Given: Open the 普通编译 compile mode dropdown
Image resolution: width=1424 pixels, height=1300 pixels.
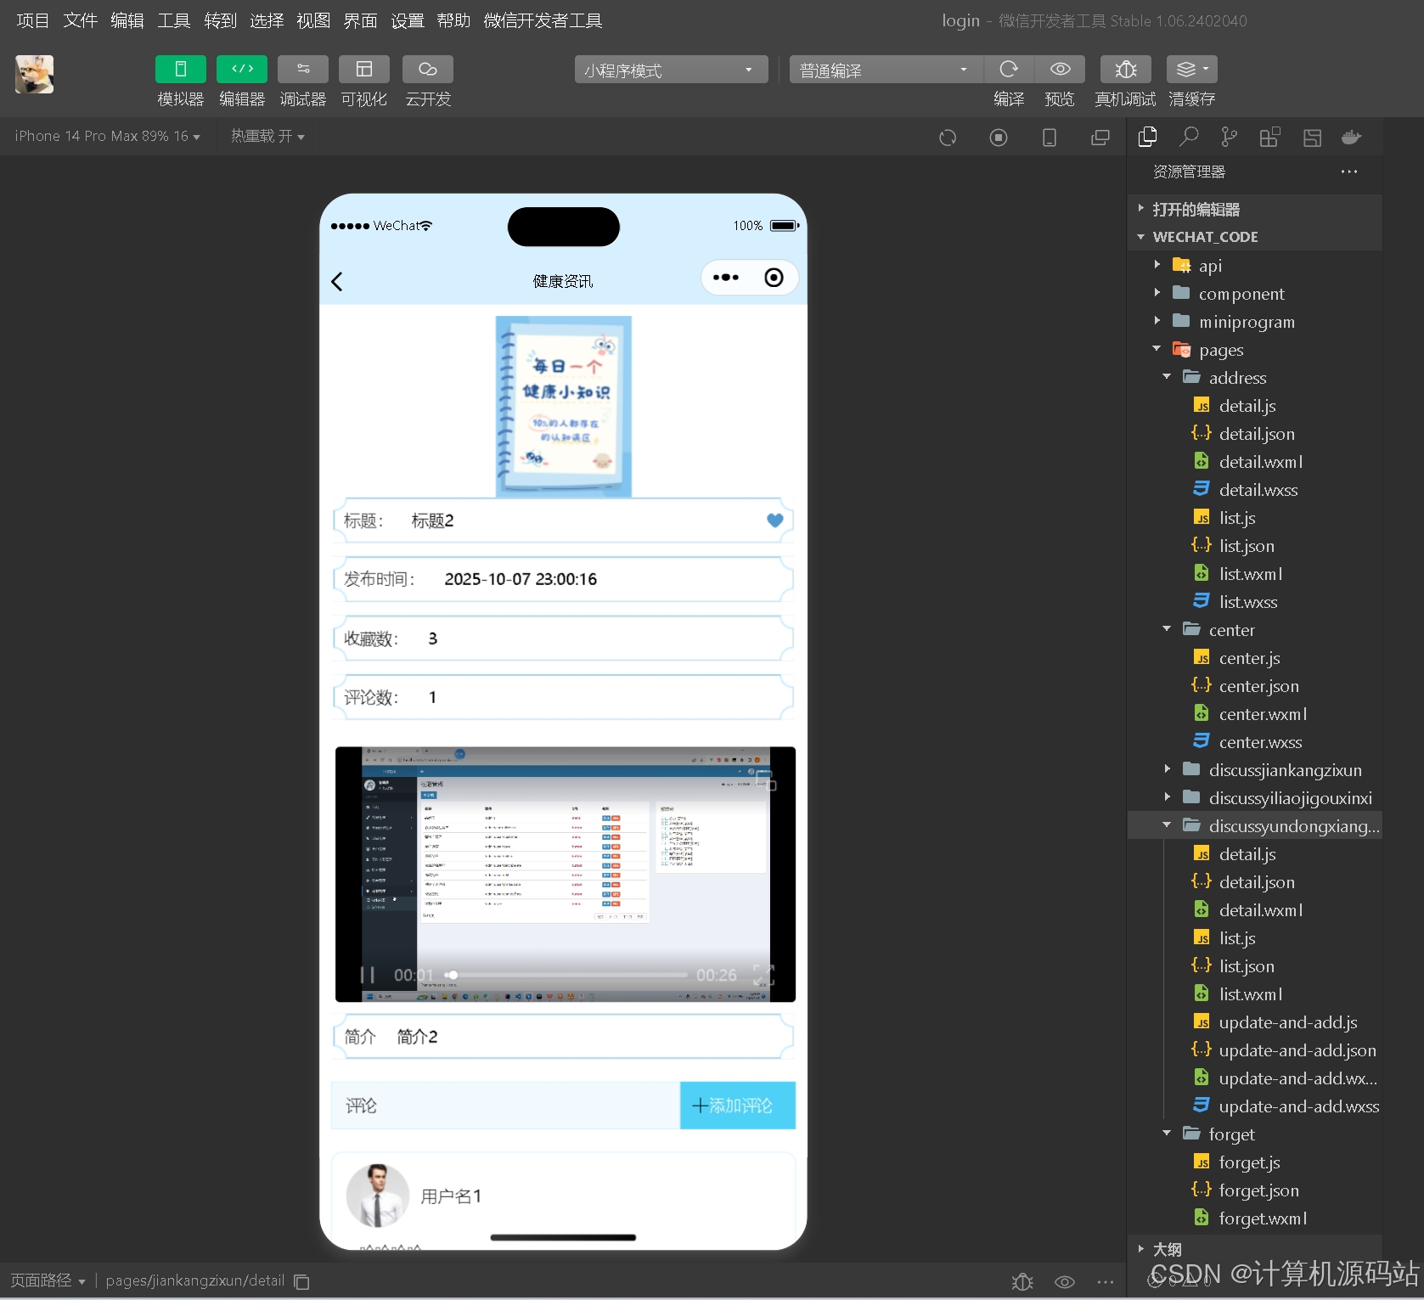Looking at the screenshot, I should pos(886,70).
